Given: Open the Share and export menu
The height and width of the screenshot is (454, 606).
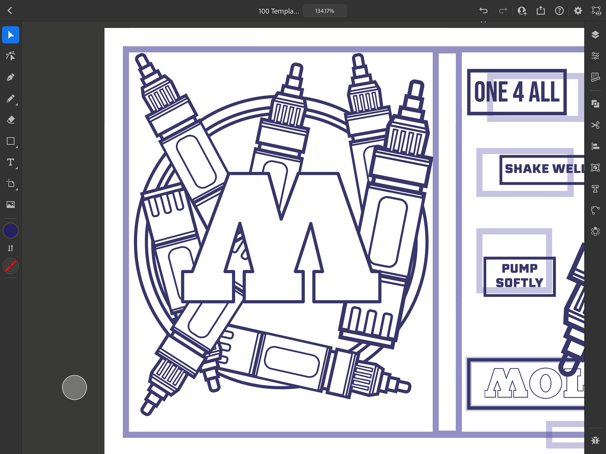Looking at the screenshot, I should tap(541, 11).
